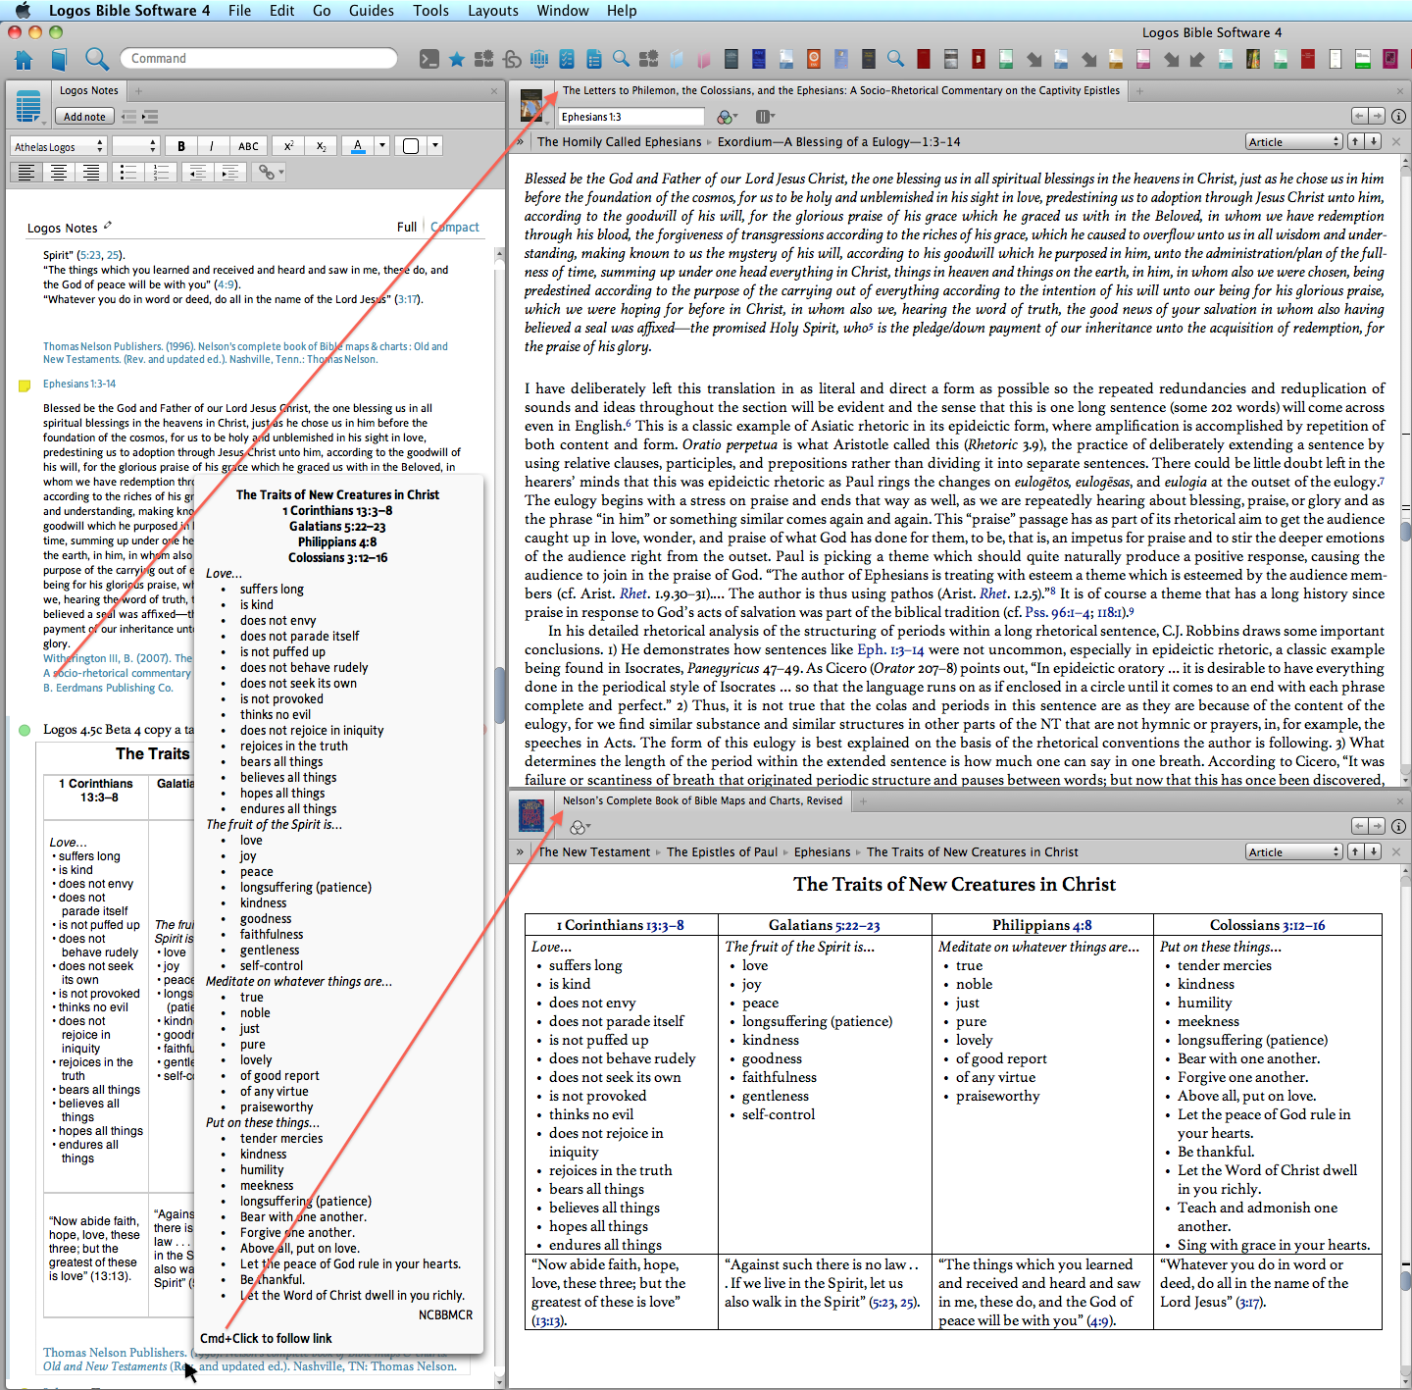The height and width of the screenshot is (1390, 1412).
Task: Open Article navigation dropdown in commentary panel
Action: [1294, 142]
